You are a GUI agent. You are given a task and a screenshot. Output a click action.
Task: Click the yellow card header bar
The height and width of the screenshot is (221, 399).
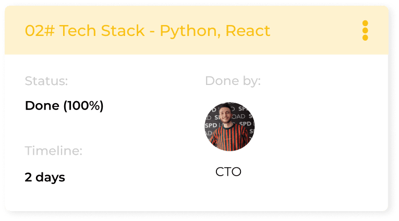(x=197, y=30)
